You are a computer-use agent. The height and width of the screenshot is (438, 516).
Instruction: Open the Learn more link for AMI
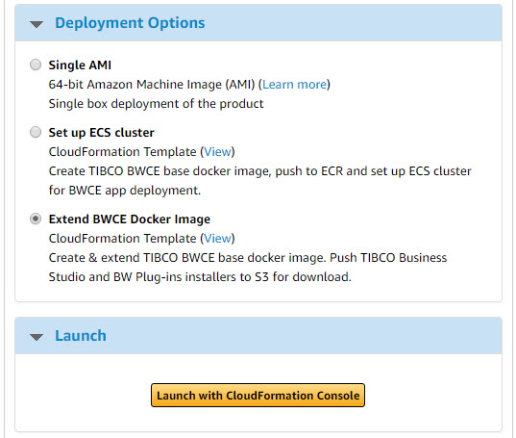click(x=295, y=85)
